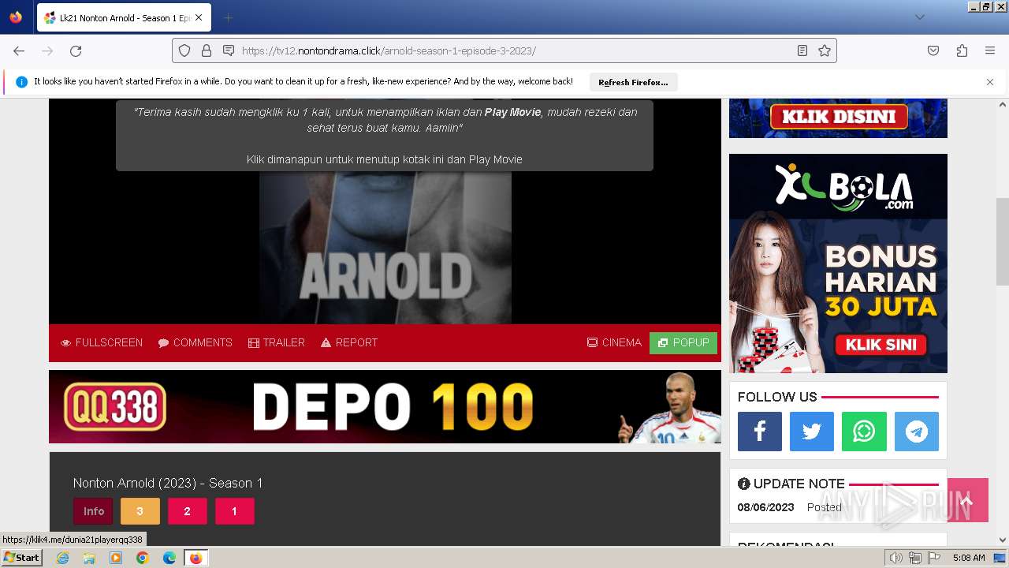Click REPORT under the player
The height and width of the screenshot is (568, 1009).
pyautogui.click(x=349, y=342)
